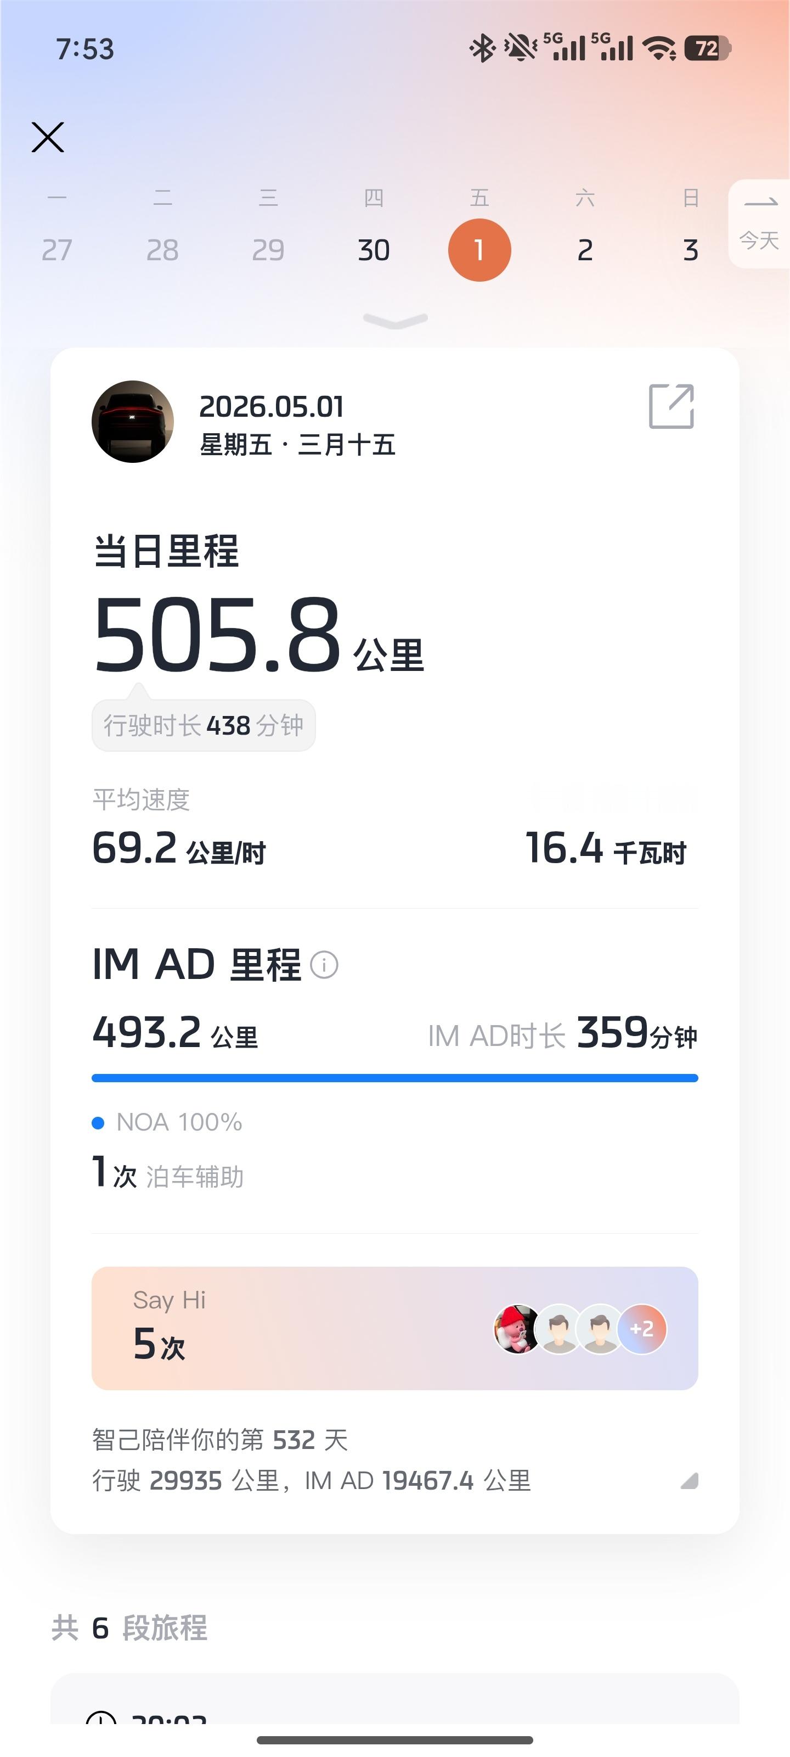Select Thursday the 30th in calendar
The width and height of the screenshot is (790, 1757).
(x=374, y=250)
